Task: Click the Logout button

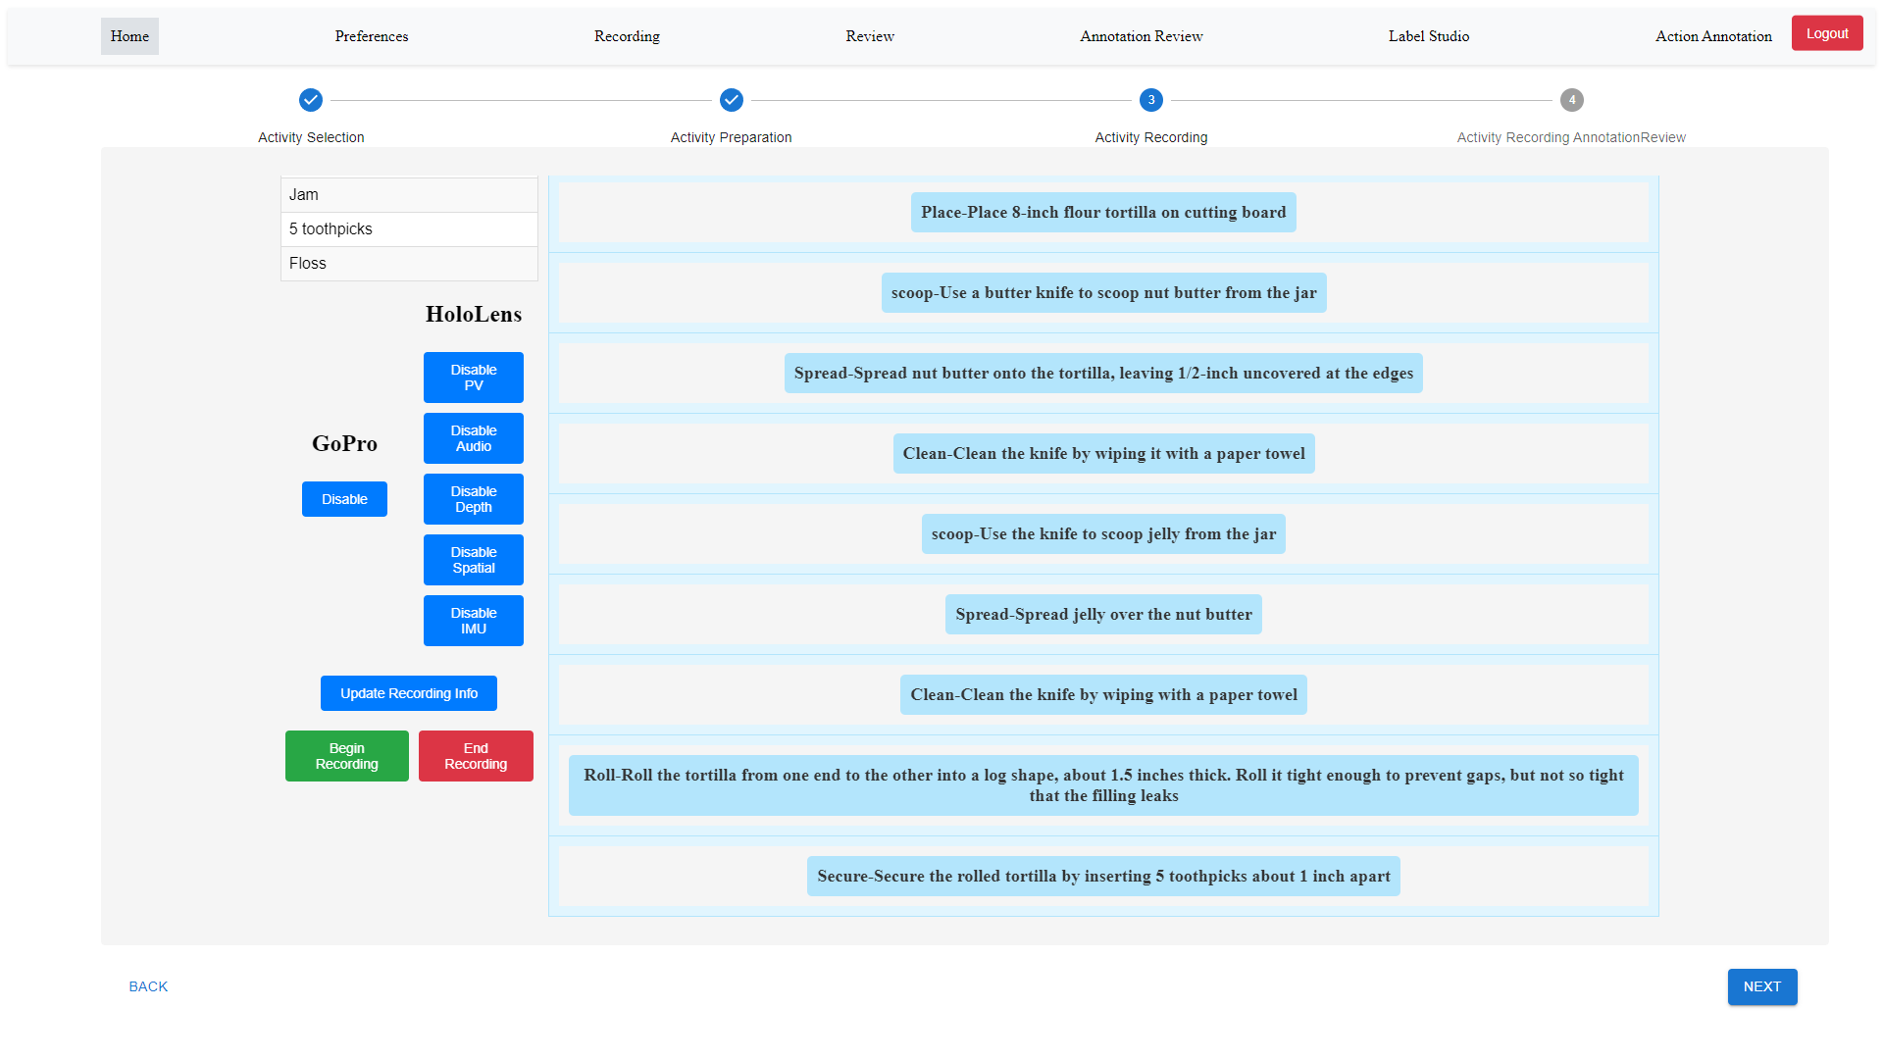Action: (x=1826, y=33)
